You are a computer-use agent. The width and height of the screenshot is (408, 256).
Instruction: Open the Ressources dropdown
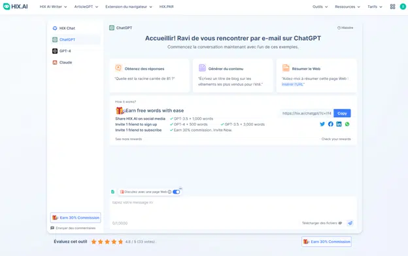(x=347, y=7)
